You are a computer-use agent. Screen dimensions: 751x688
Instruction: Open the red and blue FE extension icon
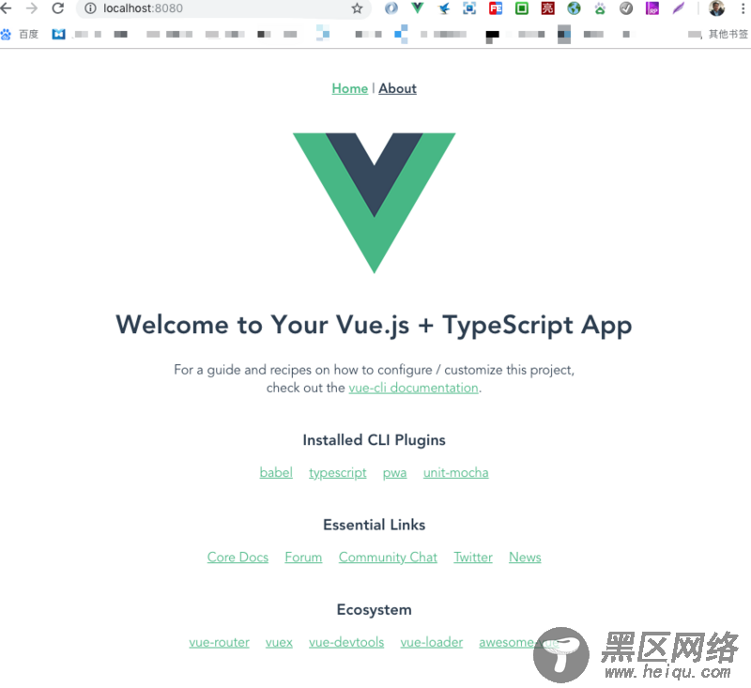(496, 8)
